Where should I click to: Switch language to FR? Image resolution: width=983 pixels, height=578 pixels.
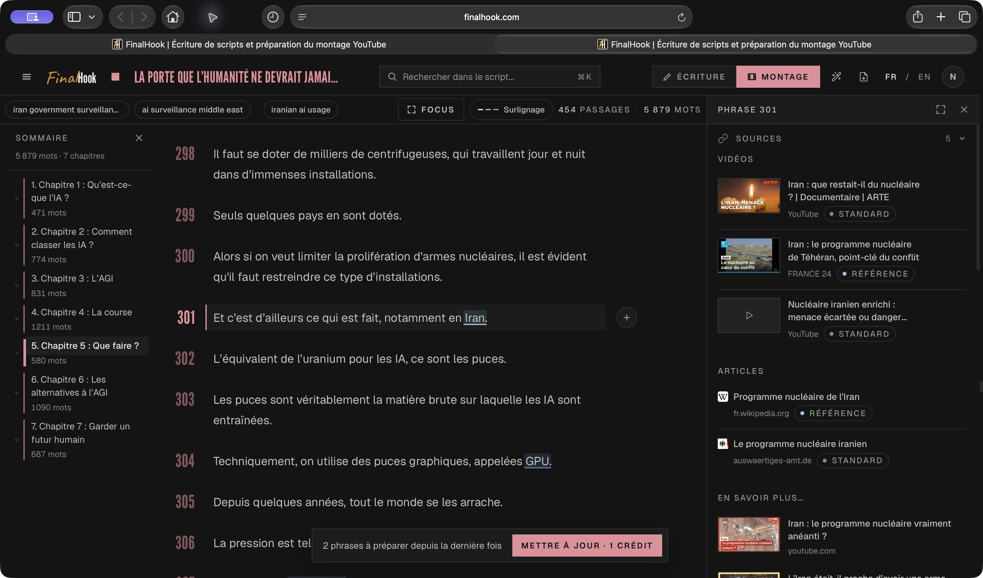(891, 77)
